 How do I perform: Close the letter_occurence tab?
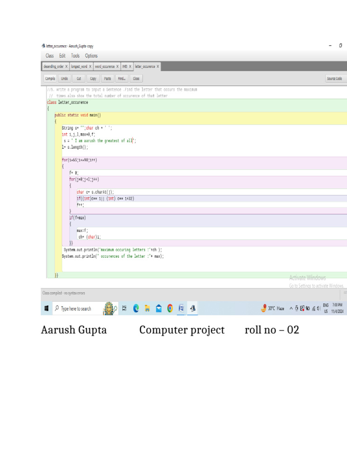158,66
